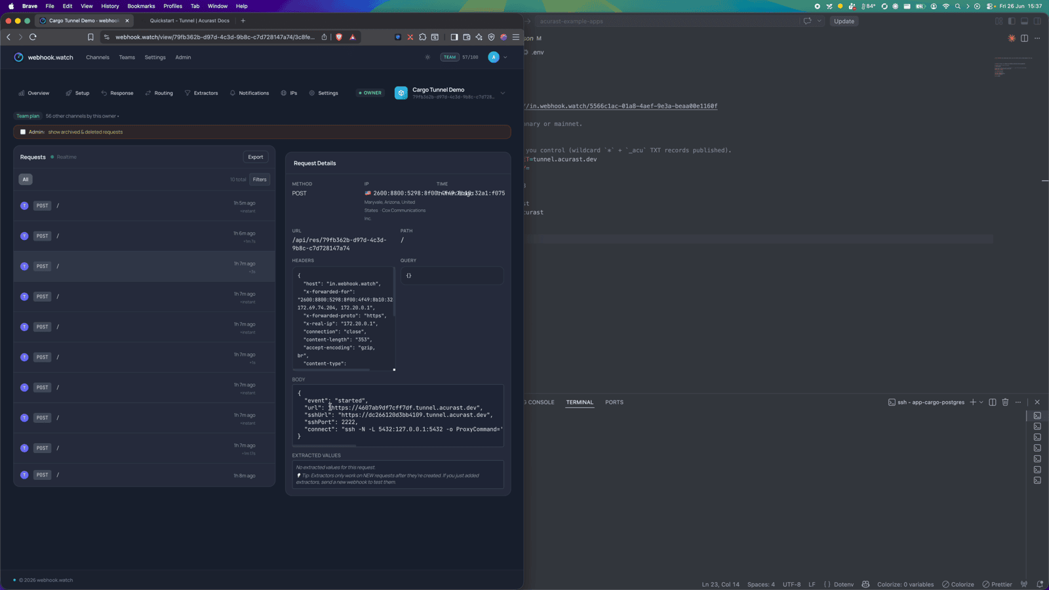Switch to Quickstart Tunnel Acurast Docs tab
The image size is (1049, 590).
click(x=189, y=20)
